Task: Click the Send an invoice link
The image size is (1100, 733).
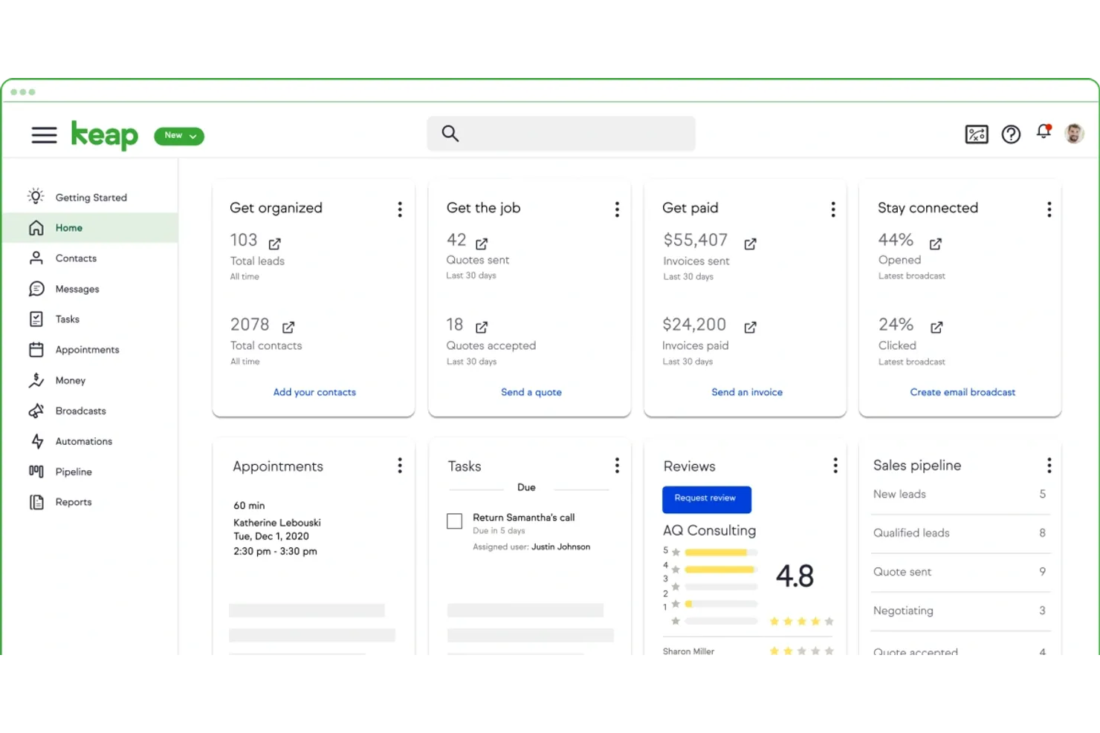Action: click(x=746, y=391)
